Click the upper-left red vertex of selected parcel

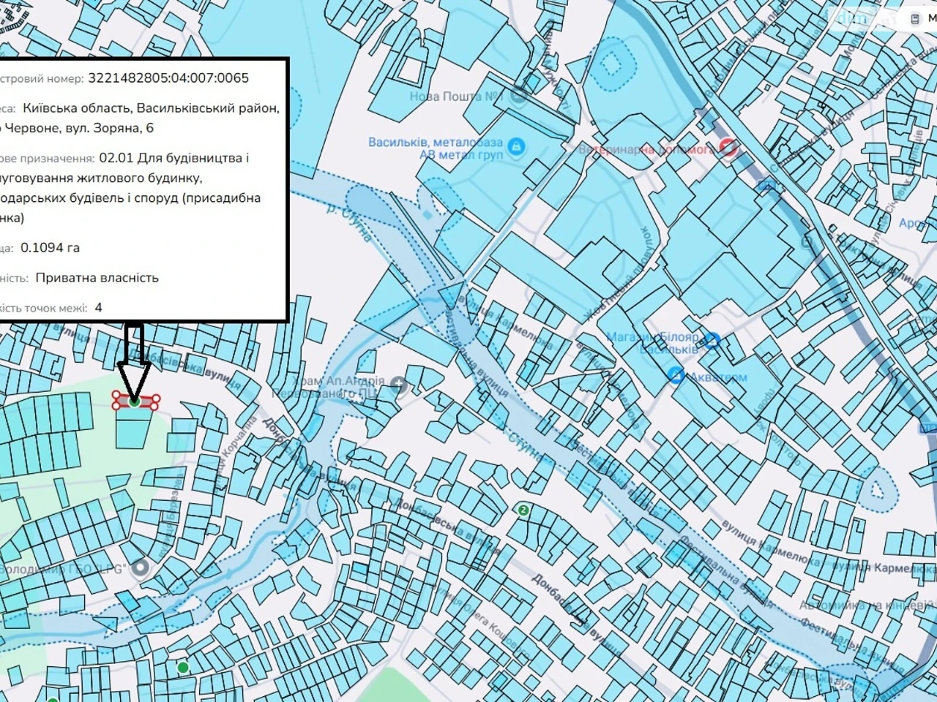116,396
